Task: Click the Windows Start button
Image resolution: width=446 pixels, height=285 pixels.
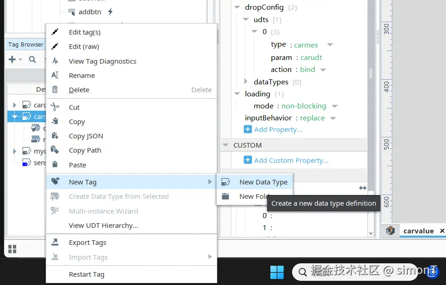Action: pos(277,272)
